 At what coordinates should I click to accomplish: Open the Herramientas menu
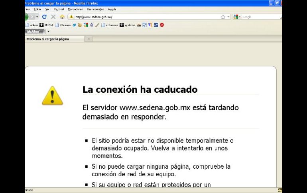tap(95, 9)
